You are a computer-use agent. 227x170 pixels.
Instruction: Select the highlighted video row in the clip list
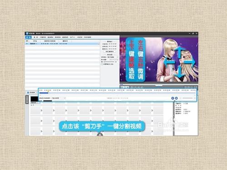62,44
